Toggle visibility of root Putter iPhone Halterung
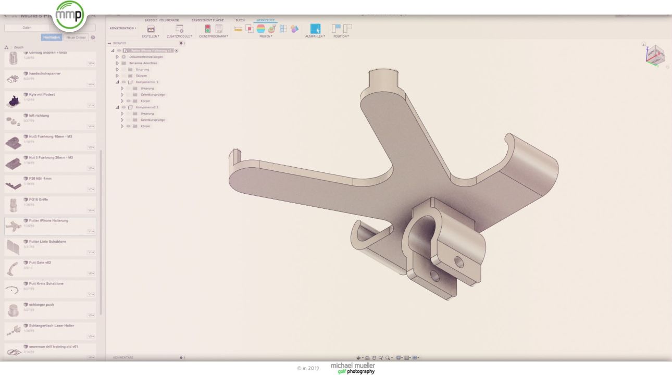 [x=119, y=51]
